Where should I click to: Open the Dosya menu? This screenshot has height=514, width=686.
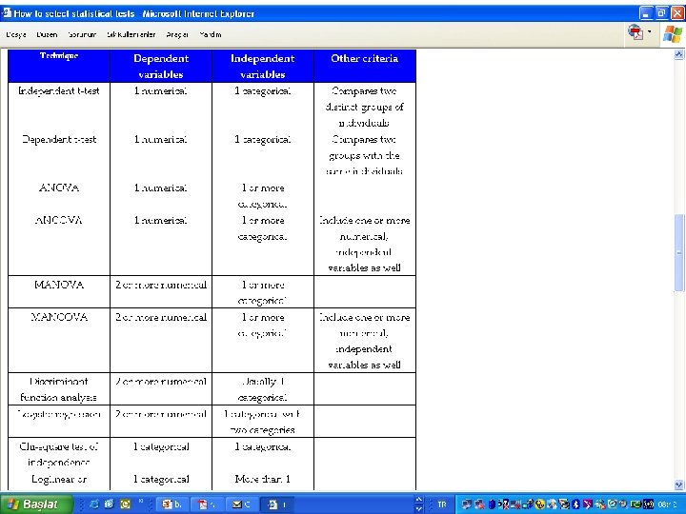point(16,34)
